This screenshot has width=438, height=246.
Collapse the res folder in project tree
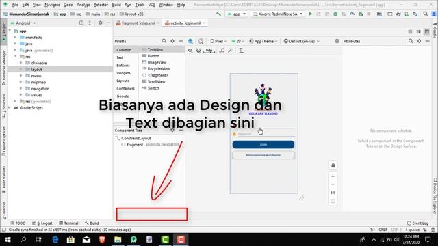click(x=15, y=57)
